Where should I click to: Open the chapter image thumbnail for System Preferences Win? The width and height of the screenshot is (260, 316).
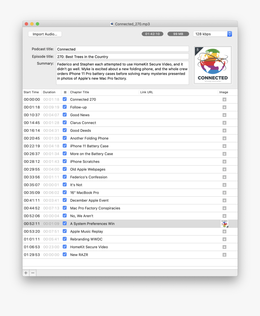click(x=224, y=224)
